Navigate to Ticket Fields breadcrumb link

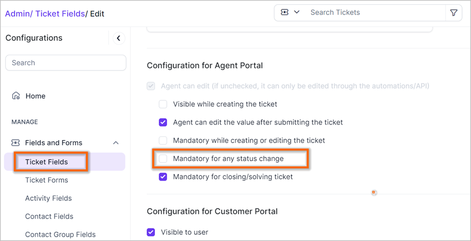[60, 14]
